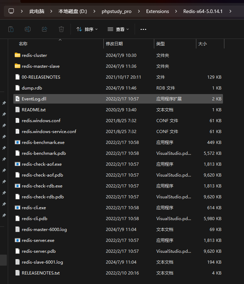Viewport: 244px width, 284px height.
Task: Expand chevron after phpstudy_pro breadcrumb
Action: (139, 11)
